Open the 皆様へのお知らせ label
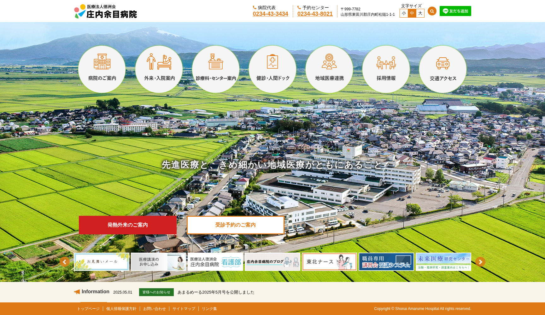 (156, 292)
